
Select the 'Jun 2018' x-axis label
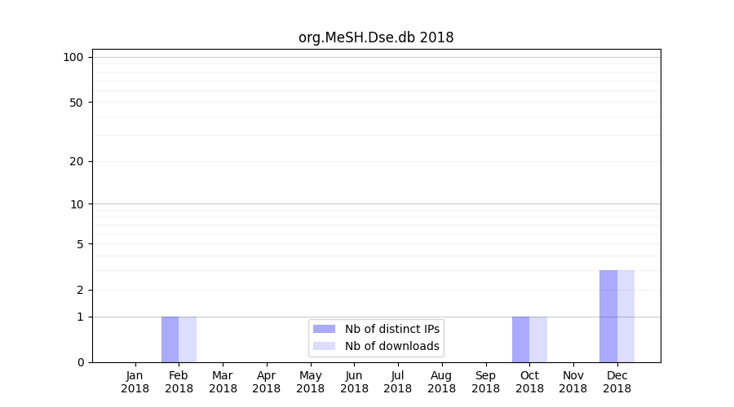coord(354,382)
